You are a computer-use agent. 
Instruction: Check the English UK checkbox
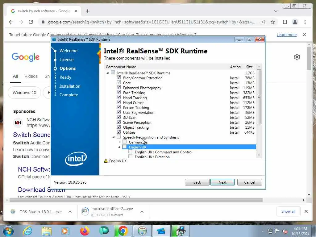pyautogui.click(x=125, y=147)
